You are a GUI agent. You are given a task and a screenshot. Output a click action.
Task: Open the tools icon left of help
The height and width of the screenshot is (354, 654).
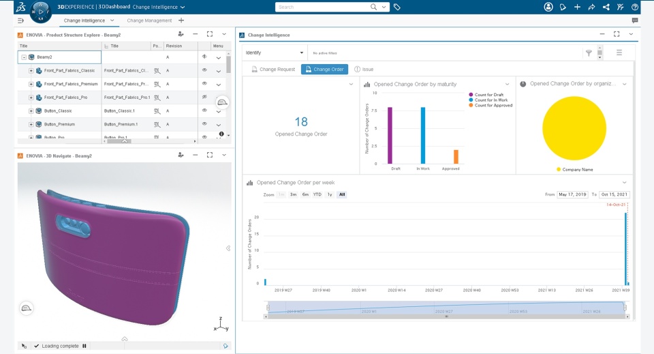coord(620,7)
